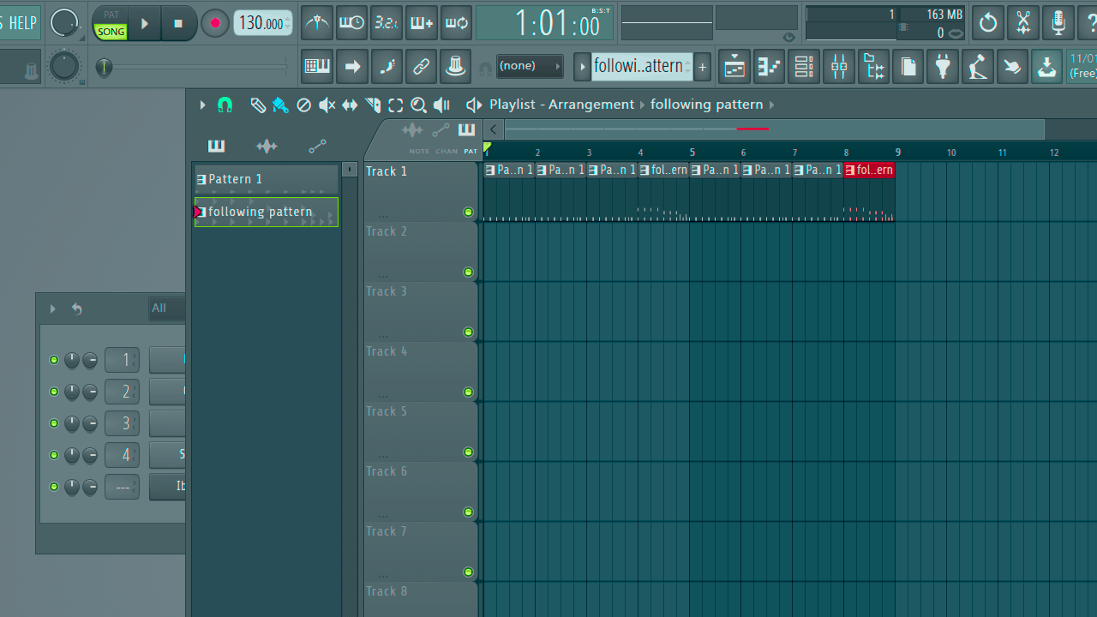Select the Delete tool in the playlist toolbar
Image resolution: width=1097 pixels, height=617 pixels.
pyautogui.click(x=303, y=105)
